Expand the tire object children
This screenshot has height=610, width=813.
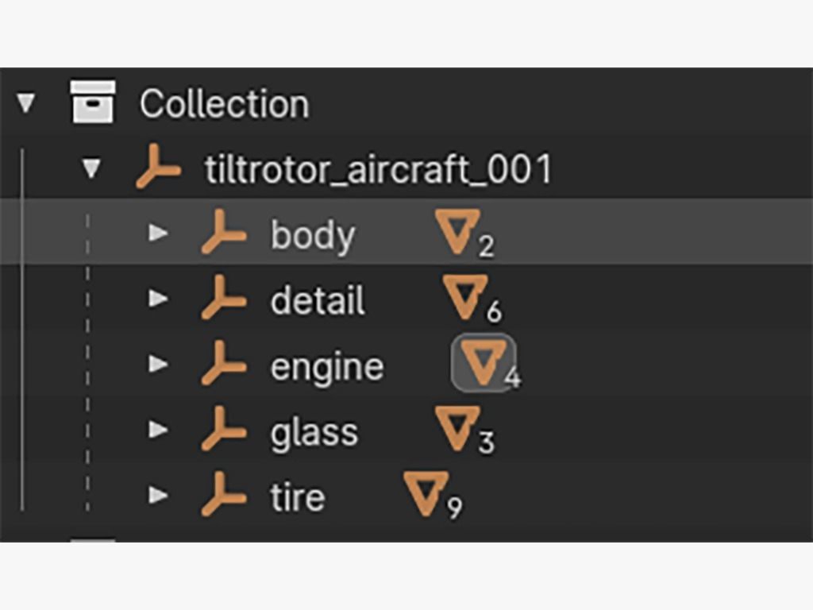pyautogui.click(x=159, y=496)
